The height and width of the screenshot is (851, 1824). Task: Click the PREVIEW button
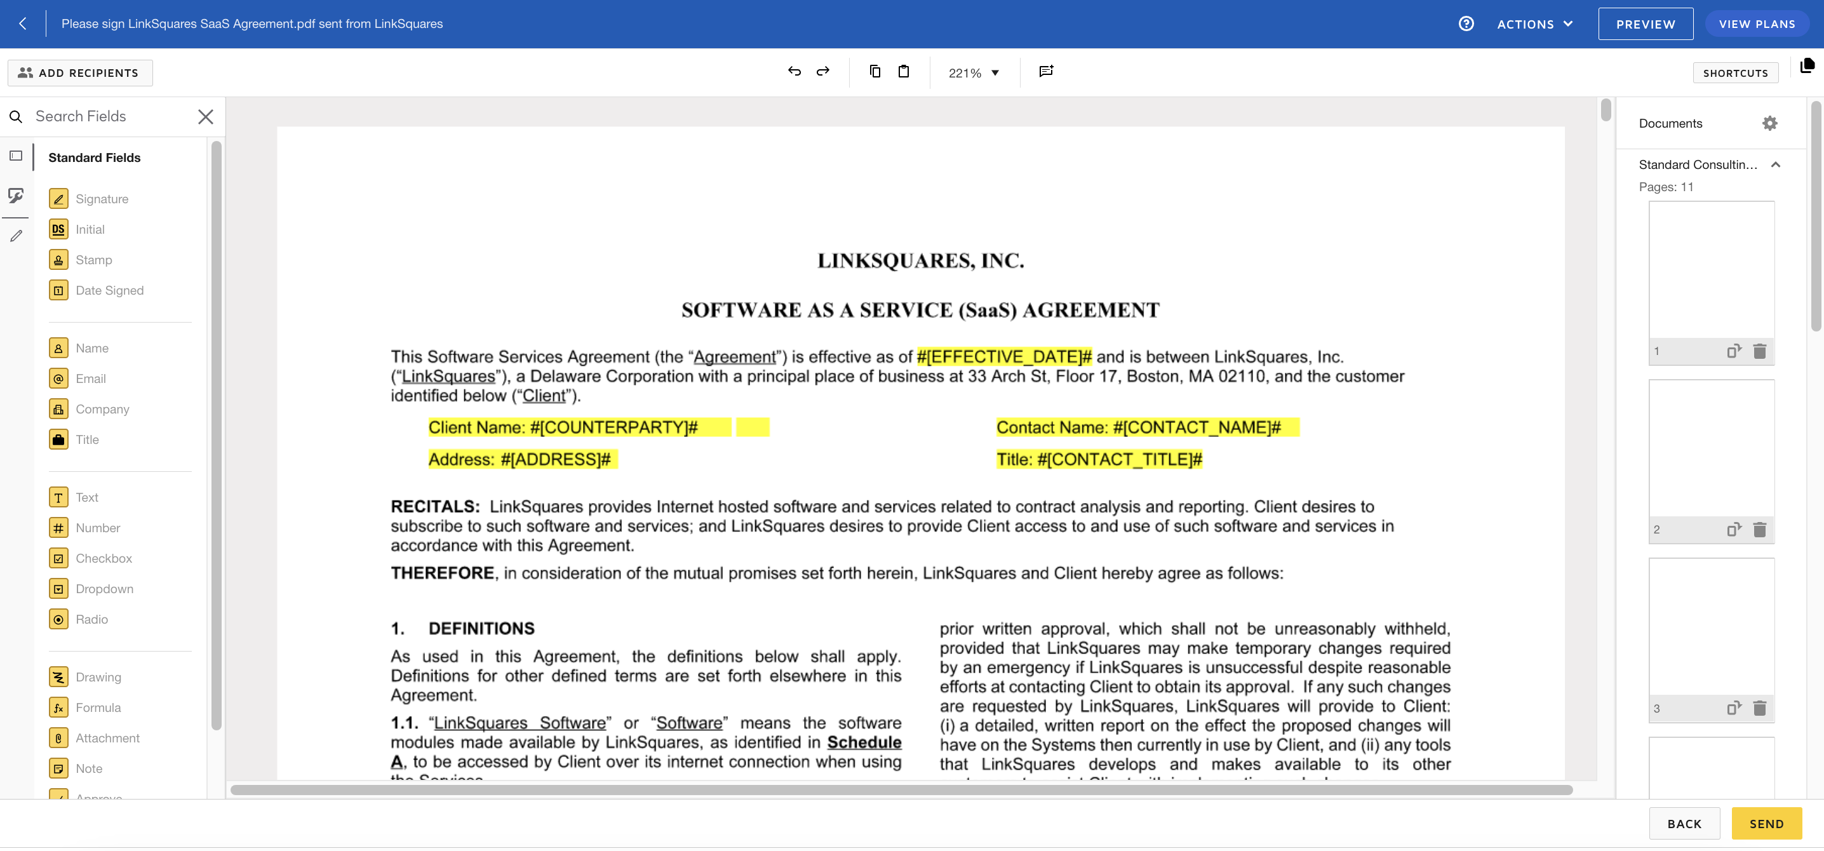click(x=1645, y=24)
